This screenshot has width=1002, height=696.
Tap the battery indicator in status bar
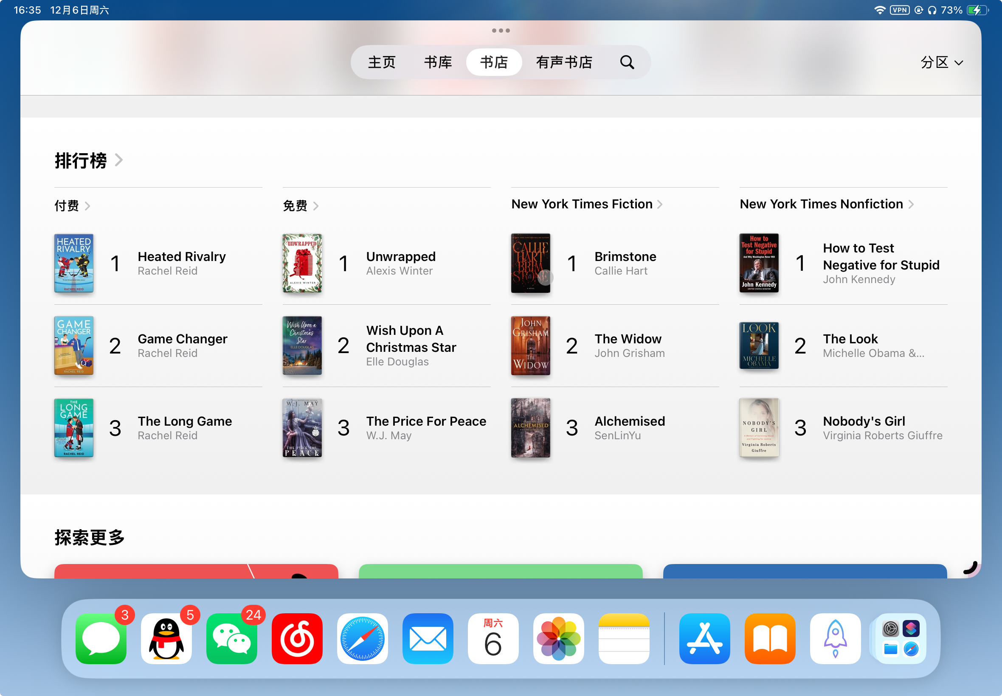tap(978, 10)
